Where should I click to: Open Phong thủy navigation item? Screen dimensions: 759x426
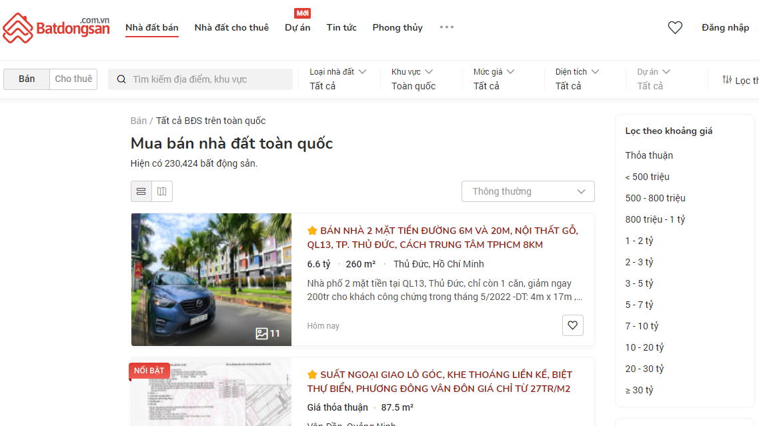point(398,27)
